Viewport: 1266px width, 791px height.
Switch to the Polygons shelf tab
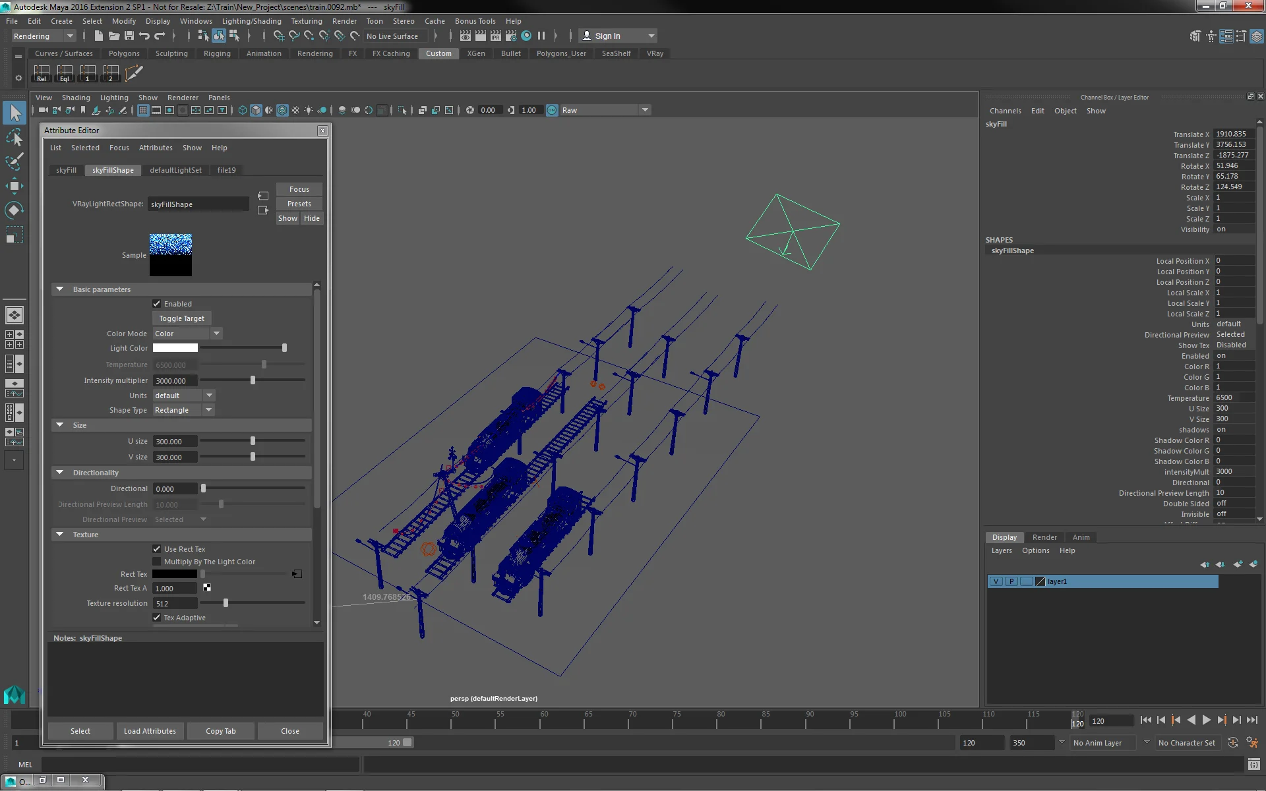click(x=124, y=53)
